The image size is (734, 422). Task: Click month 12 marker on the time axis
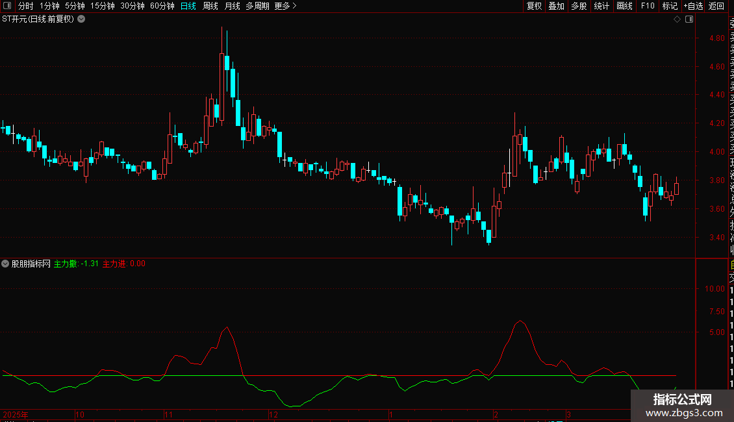tap(273, 414)
